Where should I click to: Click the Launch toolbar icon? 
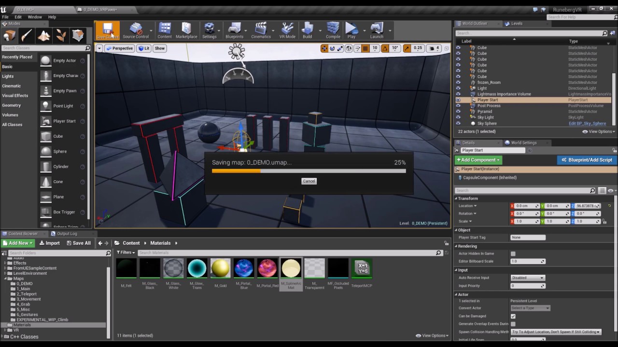tap(377, 30)
